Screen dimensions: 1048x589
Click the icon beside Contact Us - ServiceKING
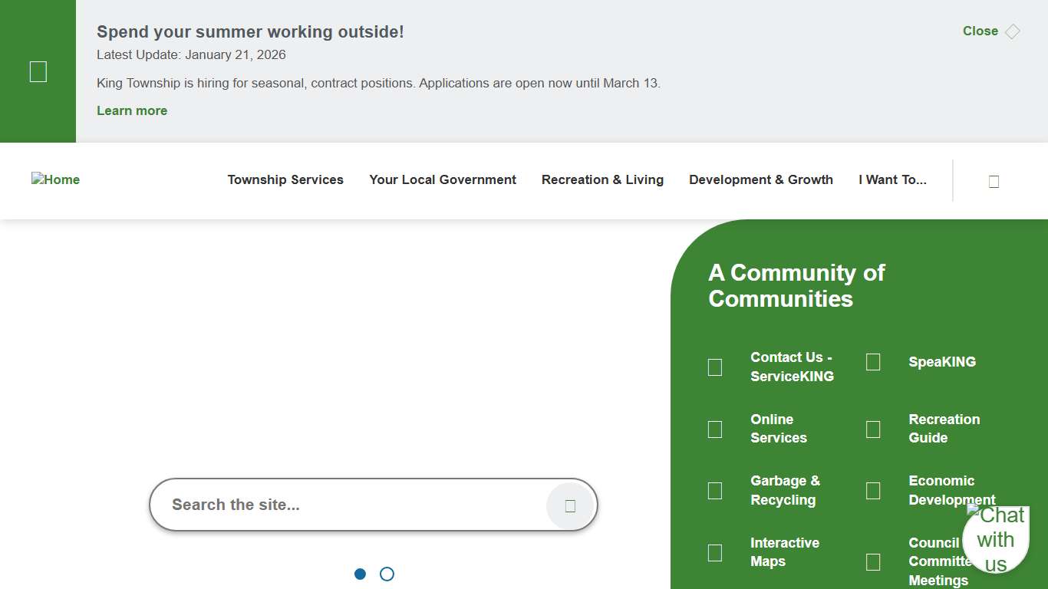click(715, 367)
